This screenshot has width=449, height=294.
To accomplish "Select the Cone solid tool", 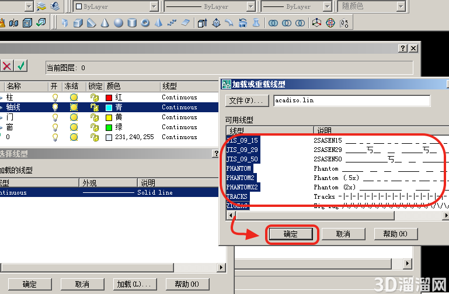I will 105,23.
